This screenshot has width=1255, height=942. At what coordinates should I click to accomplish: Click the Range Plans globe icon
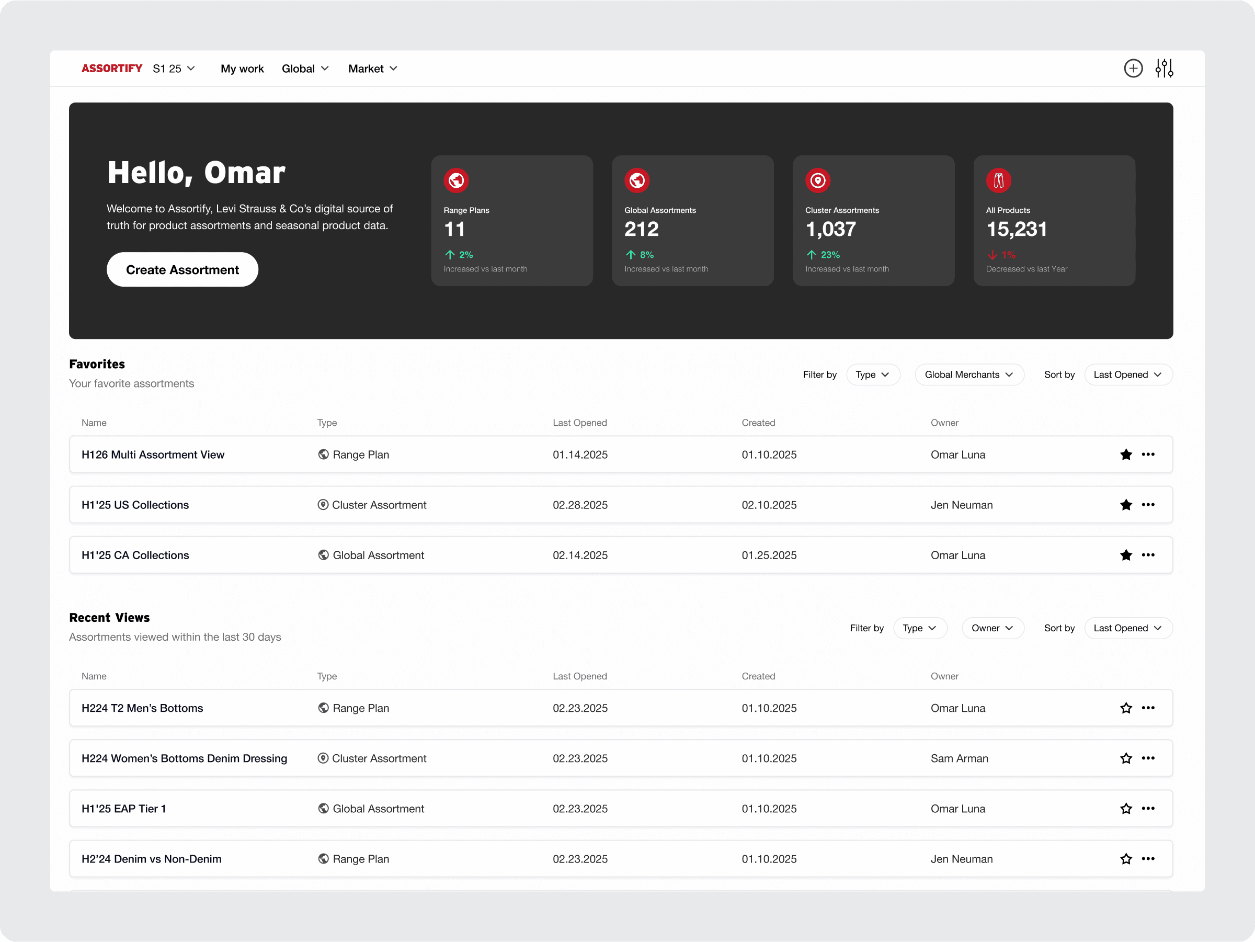(x=455, y=180)
